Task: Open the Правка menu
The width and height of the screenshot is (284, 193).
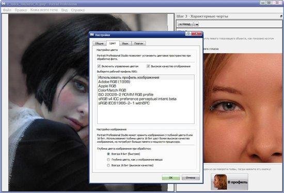Action: point(21,10)
